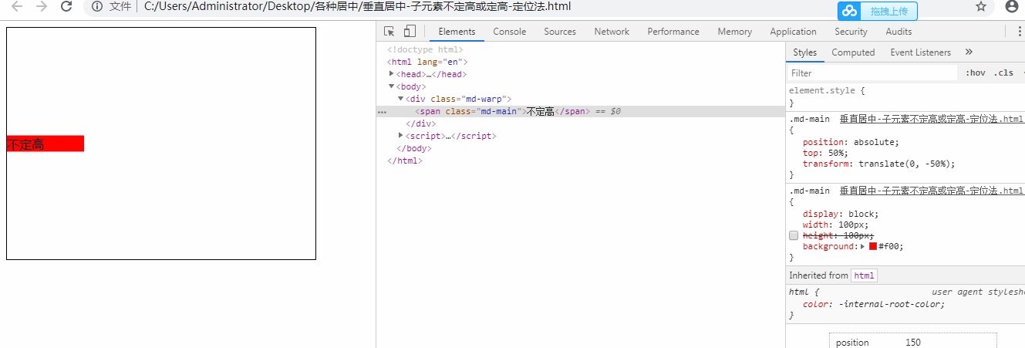The height and width of the screenshot is (348, 1025).
Task: Open the browser profile avatar icon
Action: (x=1013, y=7)
